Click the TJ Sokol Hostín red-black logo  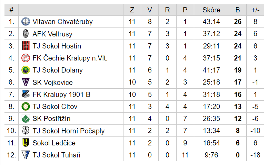[x=26, y=46]
